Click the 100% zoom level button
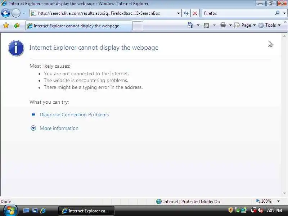Image resolution: width=288 pixels, height=216 pixels. point(264,201)
